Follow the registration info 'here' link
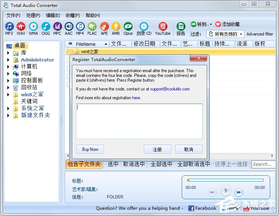This screenshot has height=216, width=279. pos(136,98)
